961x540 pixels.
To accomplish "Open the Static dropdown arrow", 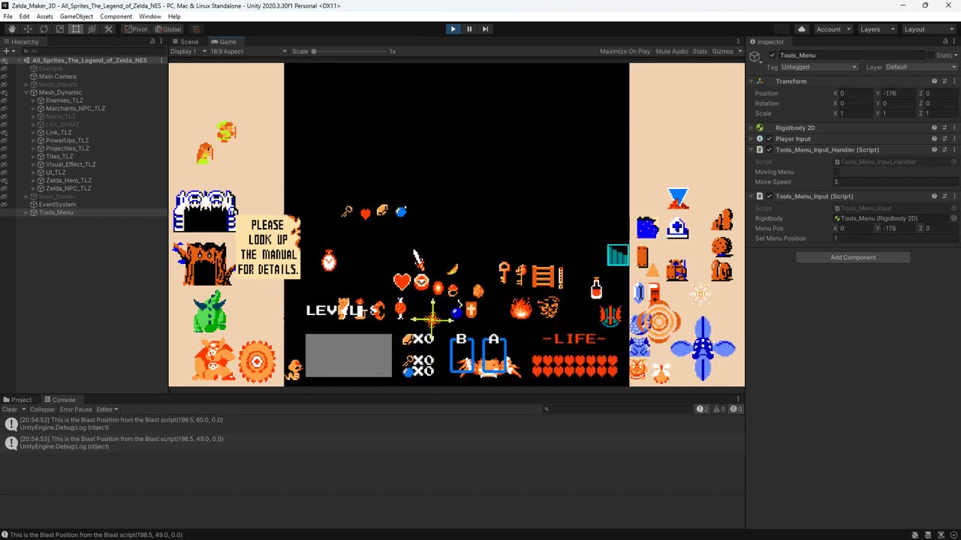I will point(956,55).
